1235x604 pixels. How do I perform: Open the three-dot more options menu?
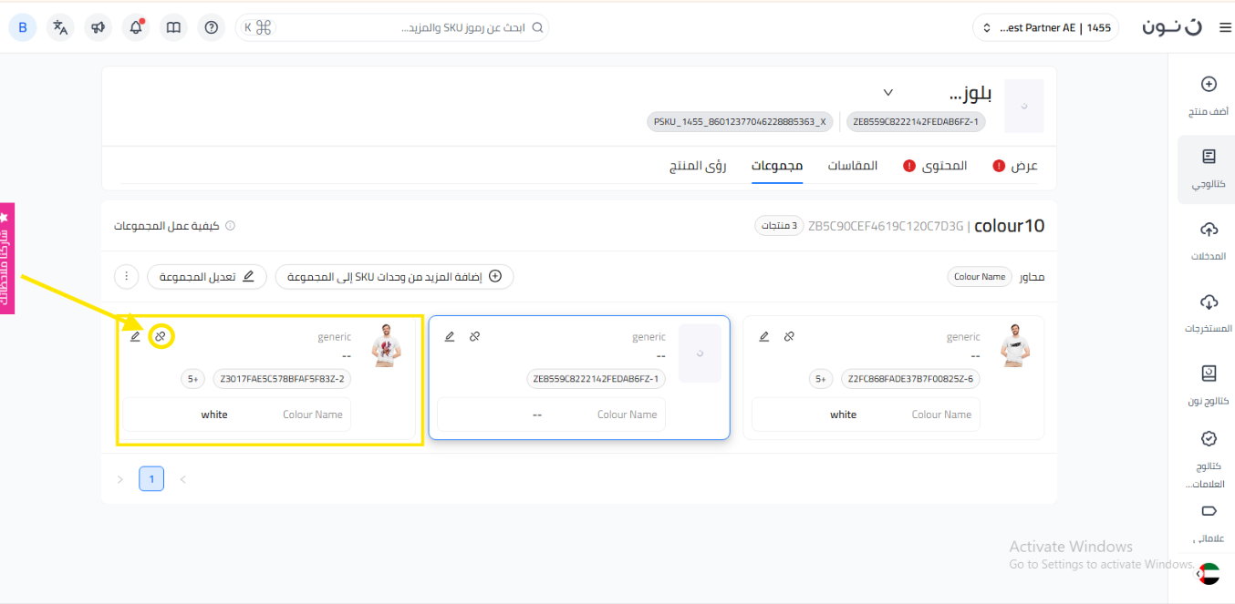[x=127, y=276]
